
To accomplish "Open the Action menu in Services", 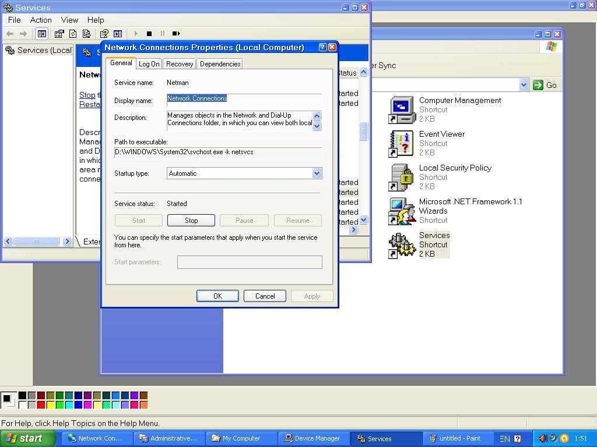I will coord(41,20).
